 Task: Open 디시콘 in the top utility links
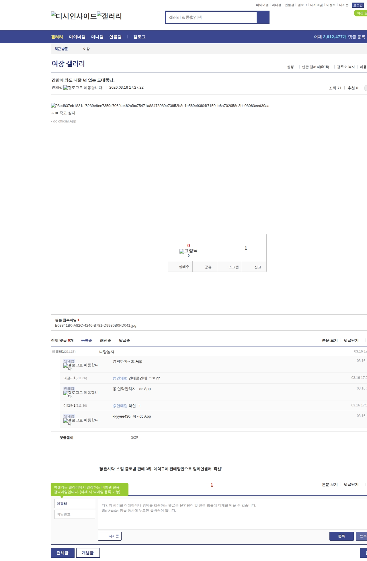tap(344, 5)
